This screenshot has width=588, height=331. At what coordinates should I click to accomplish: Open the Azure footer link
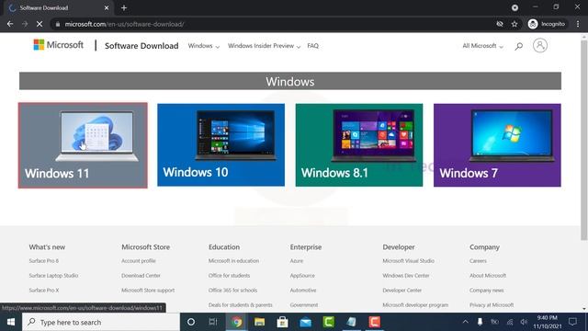[297, 261]
